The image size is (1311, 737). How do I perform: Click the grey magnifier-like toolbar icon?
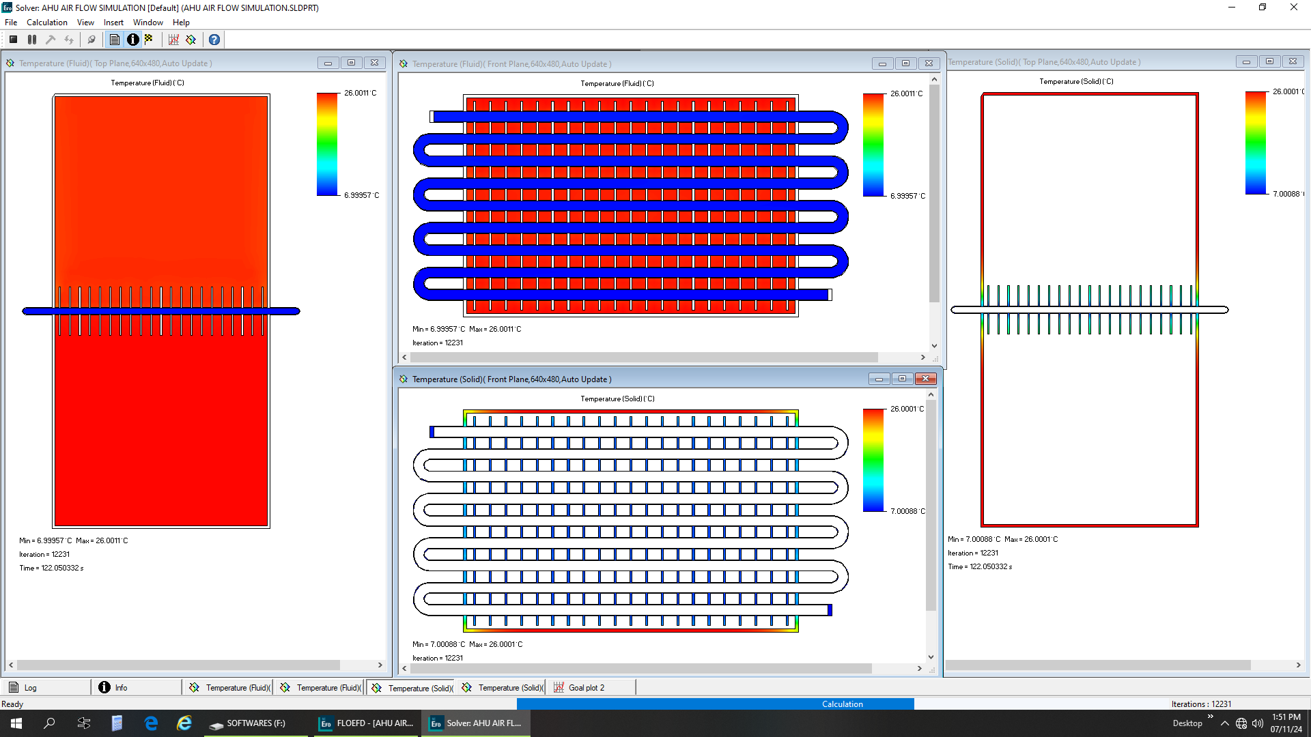91,40
